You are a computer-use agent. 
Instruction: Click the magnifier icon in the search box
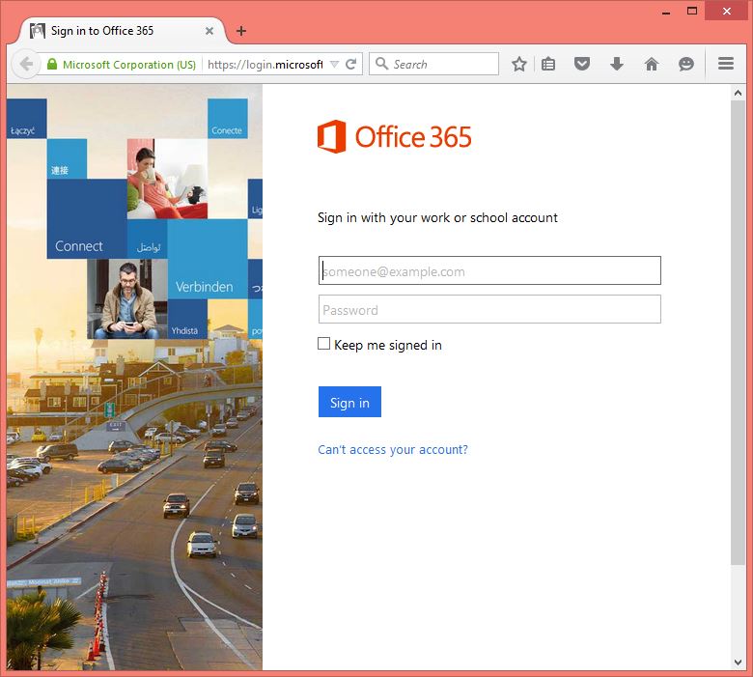click(381, 64)
